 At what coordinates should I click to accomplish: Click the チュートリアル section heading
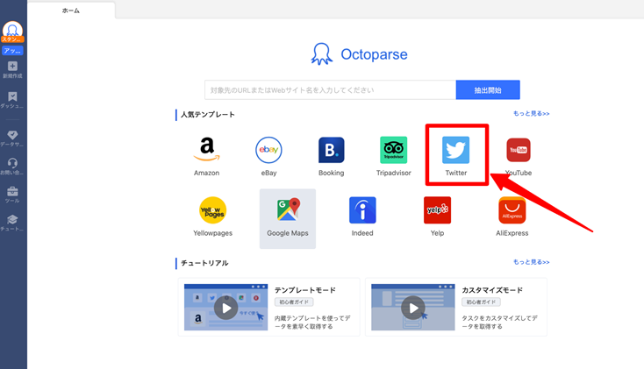(x=204, y=263)
